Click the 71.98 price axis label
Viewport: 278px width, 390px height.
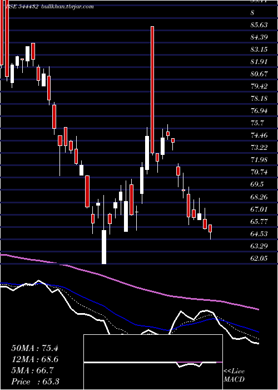[x=259, y=160]
